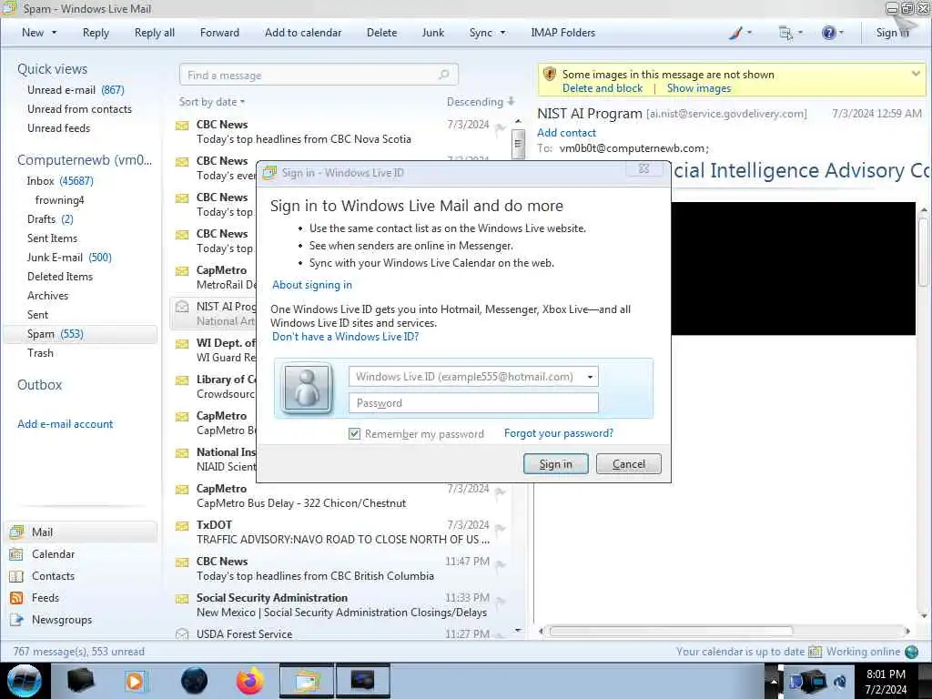This screenshot has width=932, height=699.
Task: Open IMAP Folders from toolbar
Action: pos(562,33)
